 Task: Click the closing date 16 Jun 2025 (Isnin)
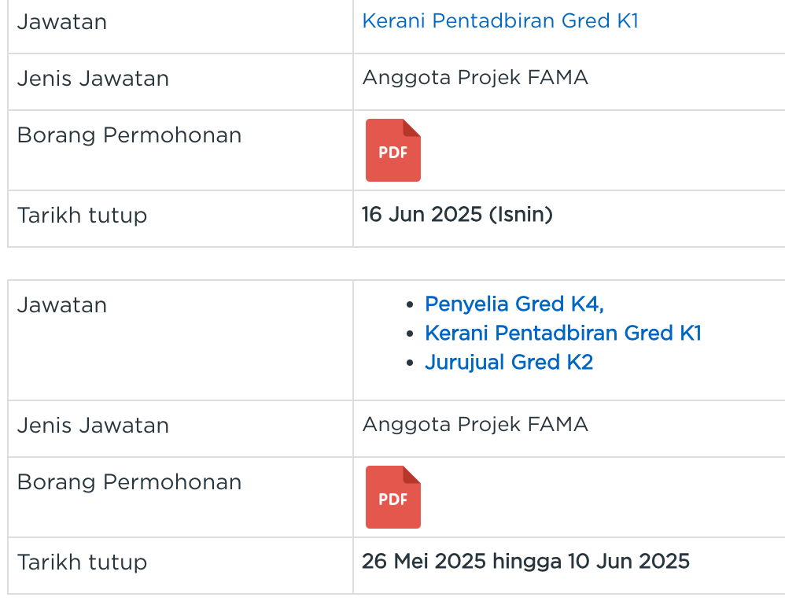(457, 215)
